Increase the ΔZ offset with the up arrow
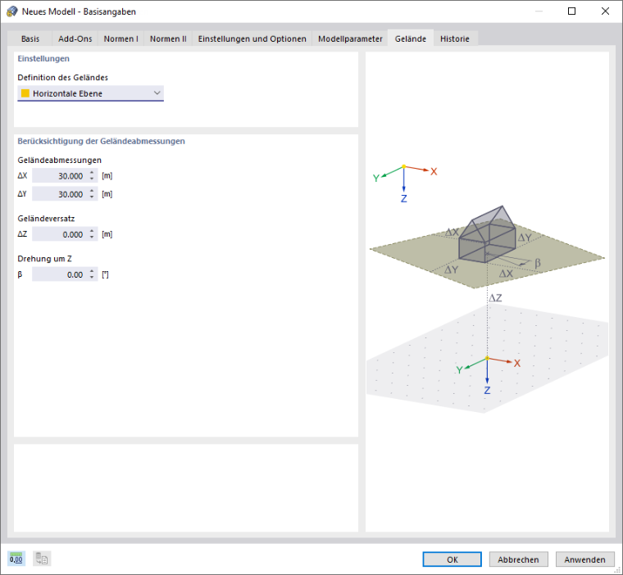Image resolution: width=623 pixels, height=575 pixels. tap(92, 231)
